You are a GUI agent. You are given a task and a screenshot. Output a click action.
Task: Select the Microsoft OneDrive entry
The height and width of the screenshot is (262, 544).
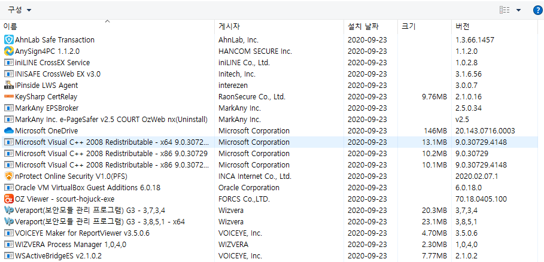270,130
